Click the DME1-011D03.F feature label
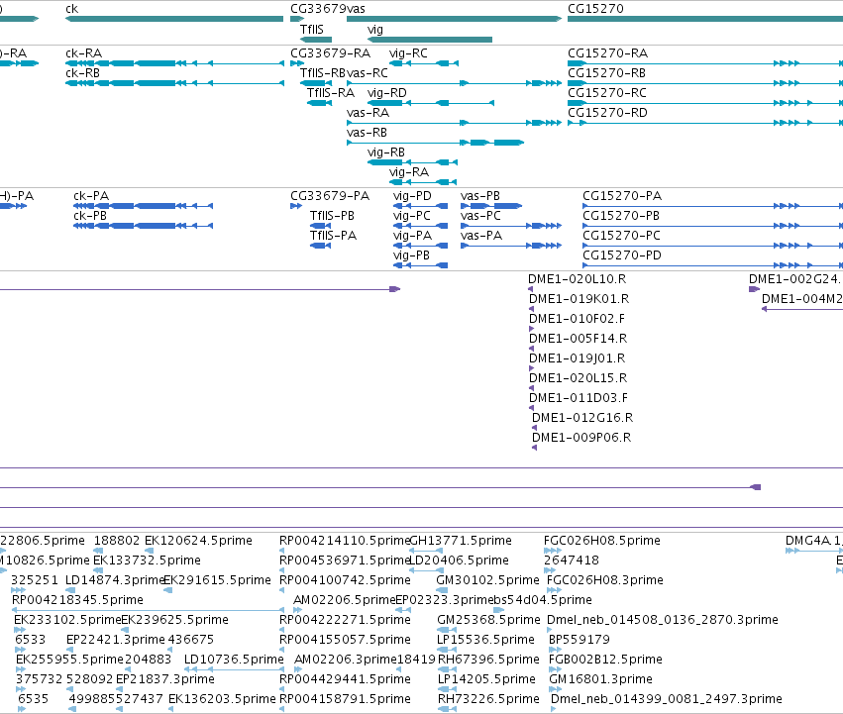Image resolution: width=843 pixels, height=714 pixels. pos(578,398)
